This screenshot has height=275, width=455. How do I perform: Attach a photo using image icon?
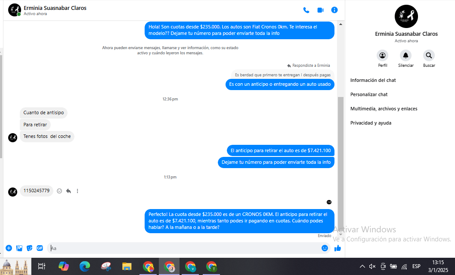pyautogui.click(x=19, y=248)
